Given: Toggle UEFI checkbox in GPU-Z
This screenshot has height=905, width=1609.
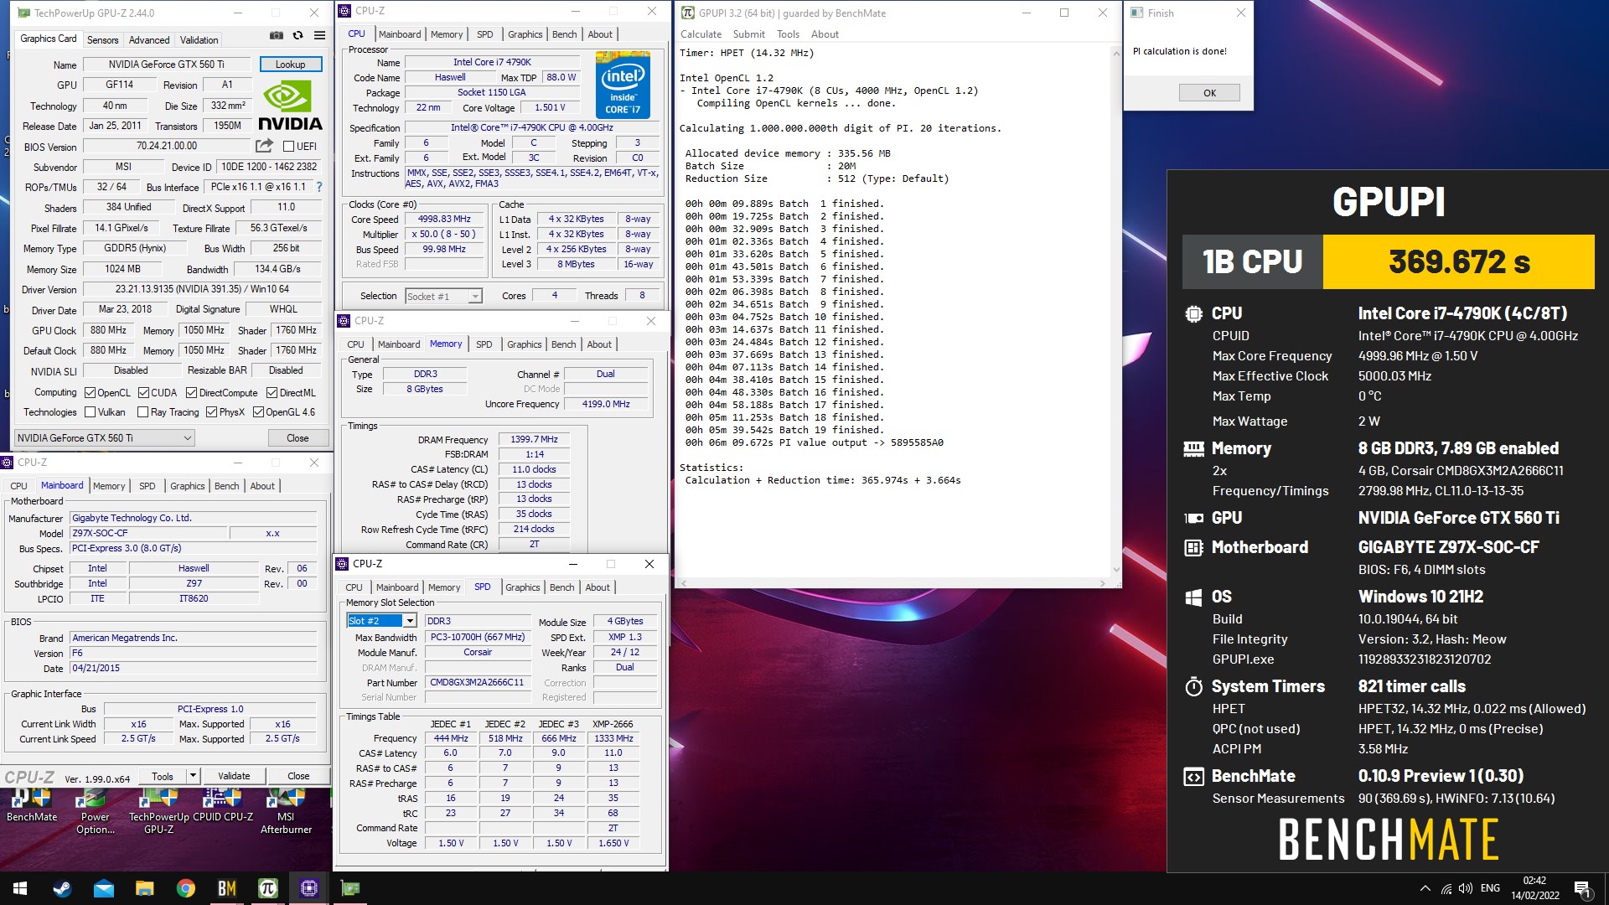Looking at the screenshot, I should (x=288, y=147).
